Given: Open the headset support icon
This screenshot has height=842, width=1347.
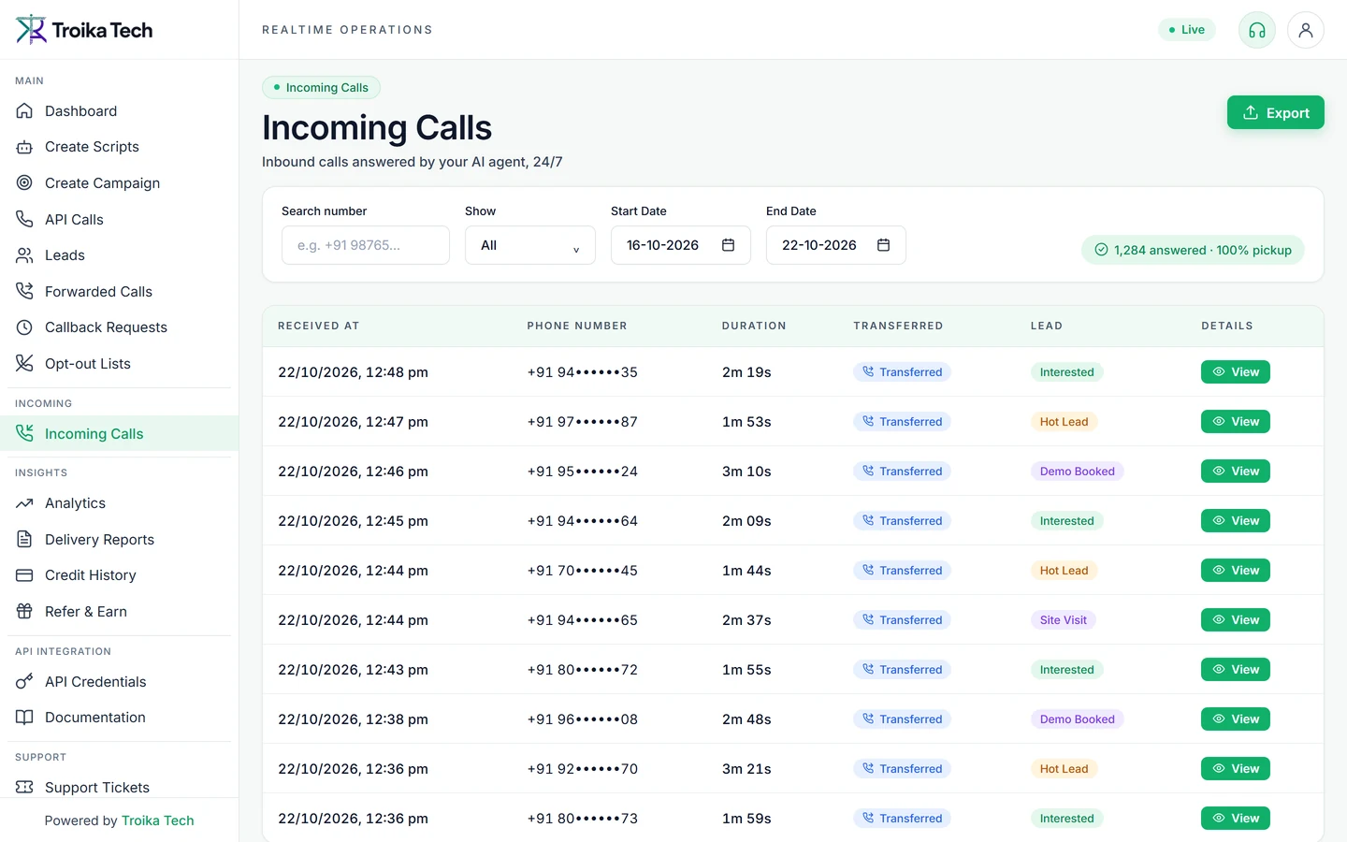Looking at the screenshot, I should (1257, 30).
